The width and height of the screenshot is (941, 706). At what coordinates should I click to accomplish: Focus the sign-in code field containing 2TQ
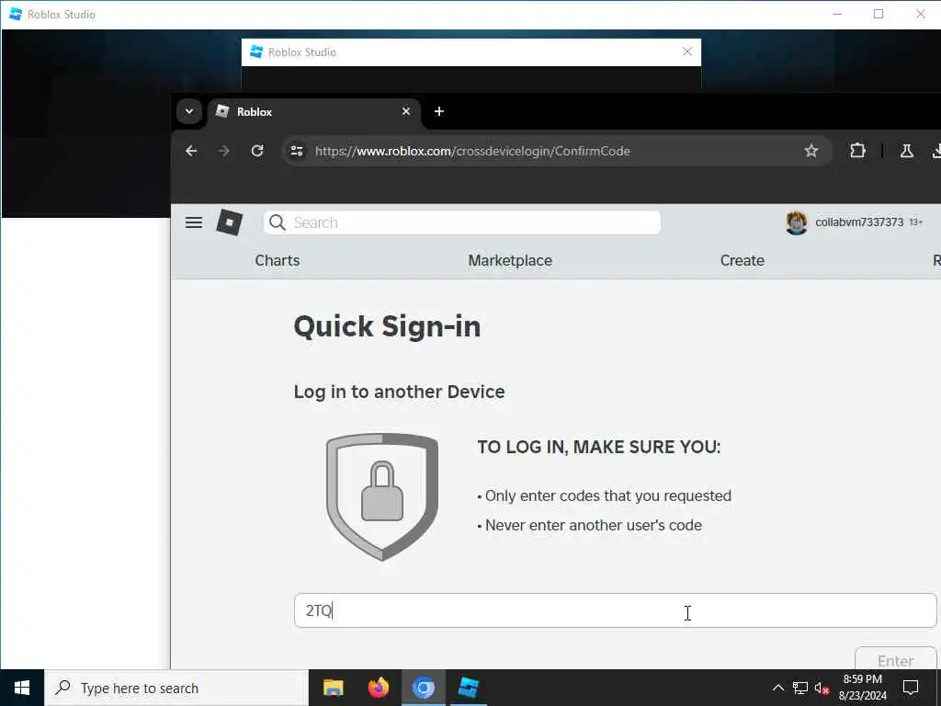tap(615, 610)
